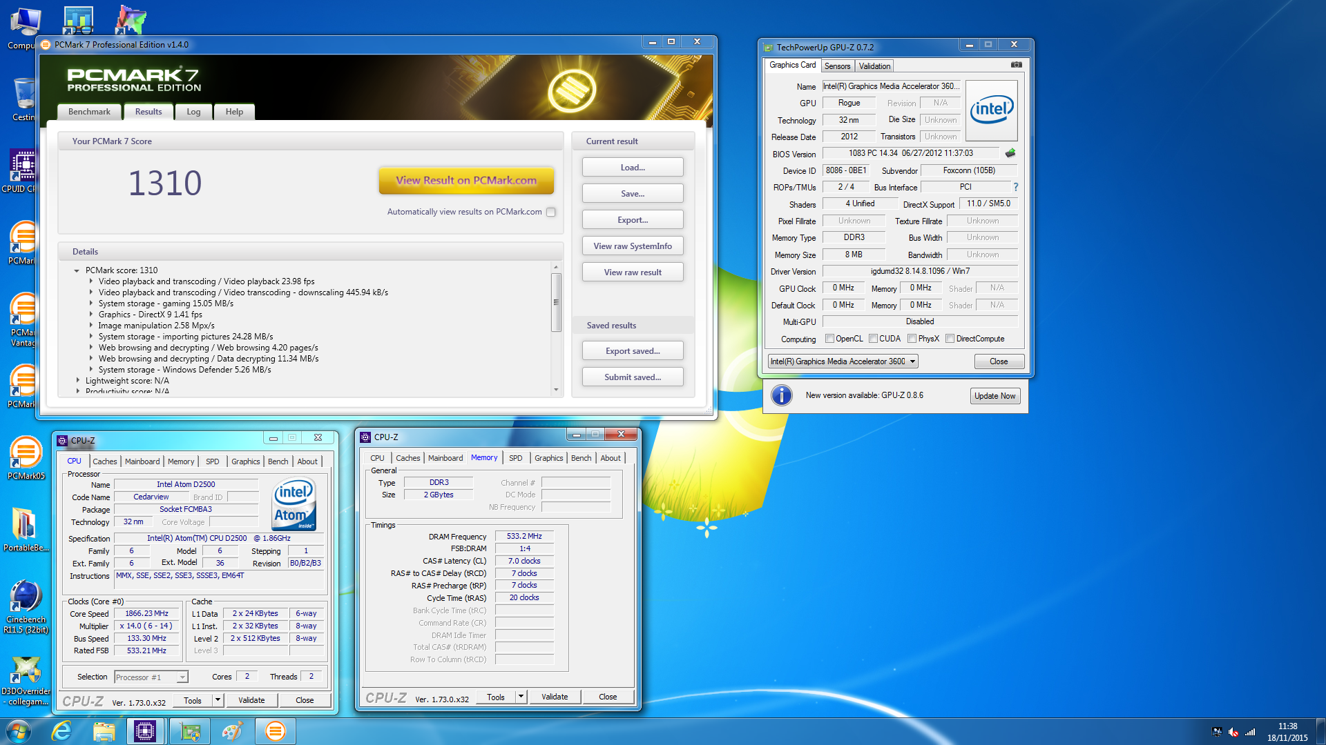Switch to CPU-Z on the taskbar
Image resolution: width=1326 pixels, height=745 pixels.
click(x=145, y=731)
